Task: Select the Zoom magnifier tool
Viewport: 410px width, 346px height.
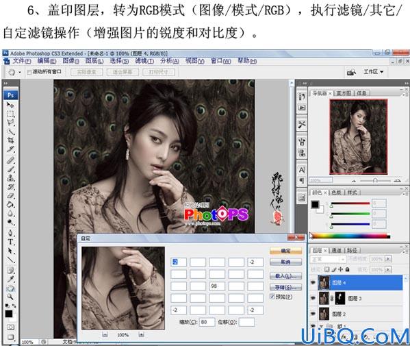Action: [x=10, y=297]
